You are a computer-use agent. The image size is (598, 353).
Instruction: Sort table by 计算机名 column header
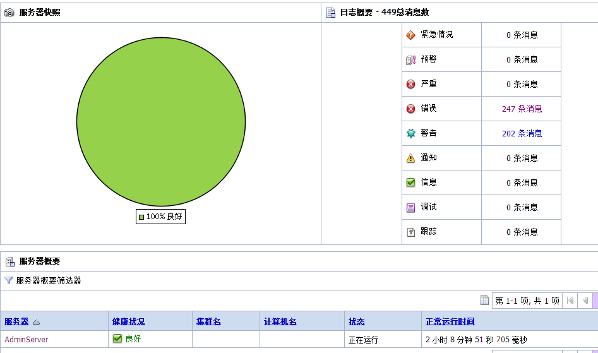[x=280, y=321]
